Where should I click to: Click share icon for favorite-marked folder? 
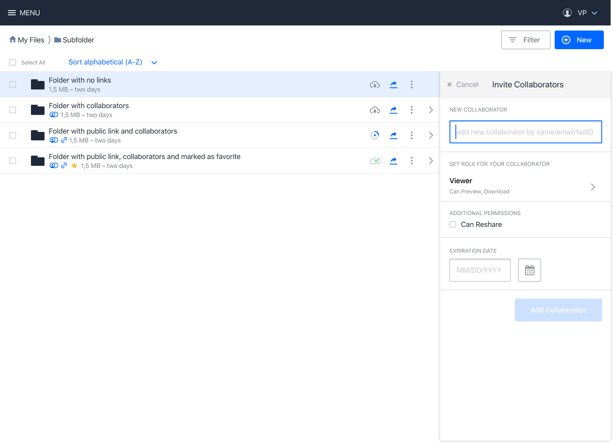click(394, 161)
